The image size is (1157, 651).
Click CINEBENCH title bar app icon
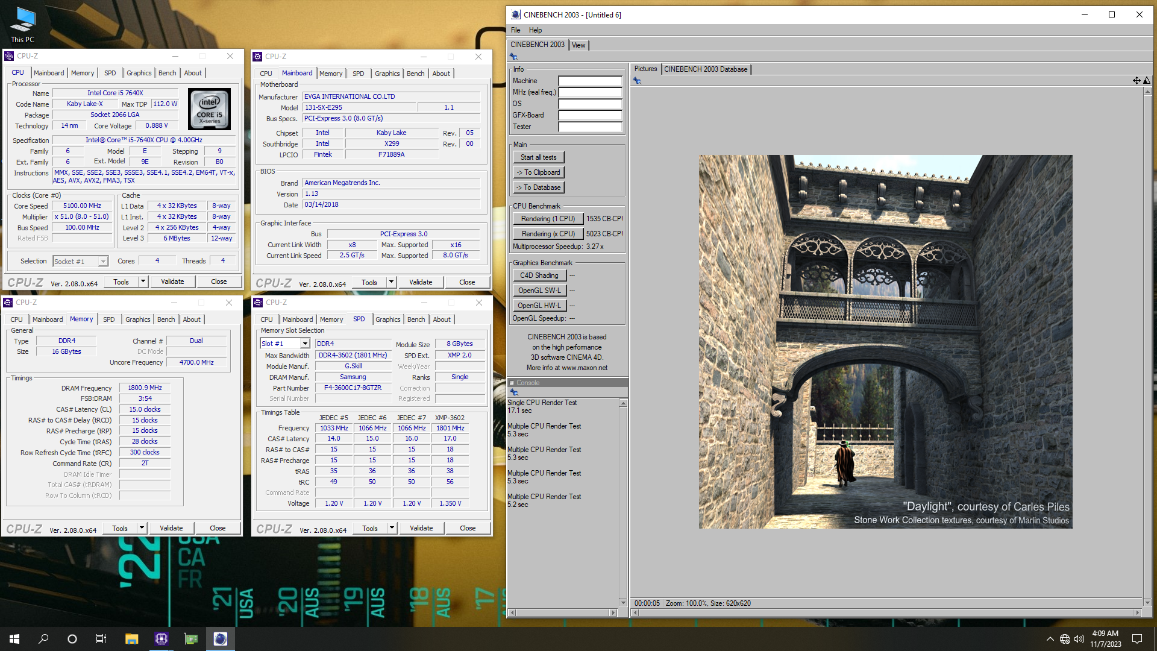(516, 14)
